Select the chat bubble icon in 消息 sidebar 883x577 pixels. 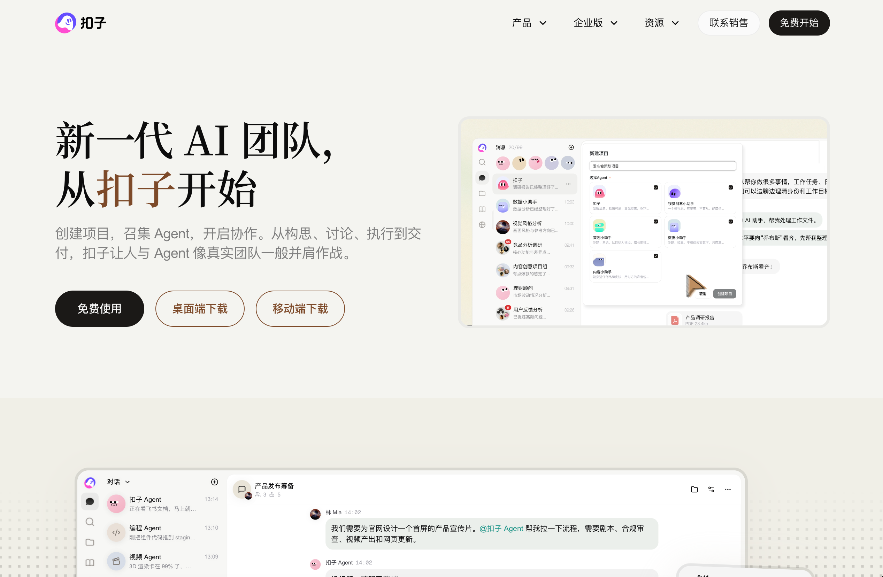click(482, 178)
